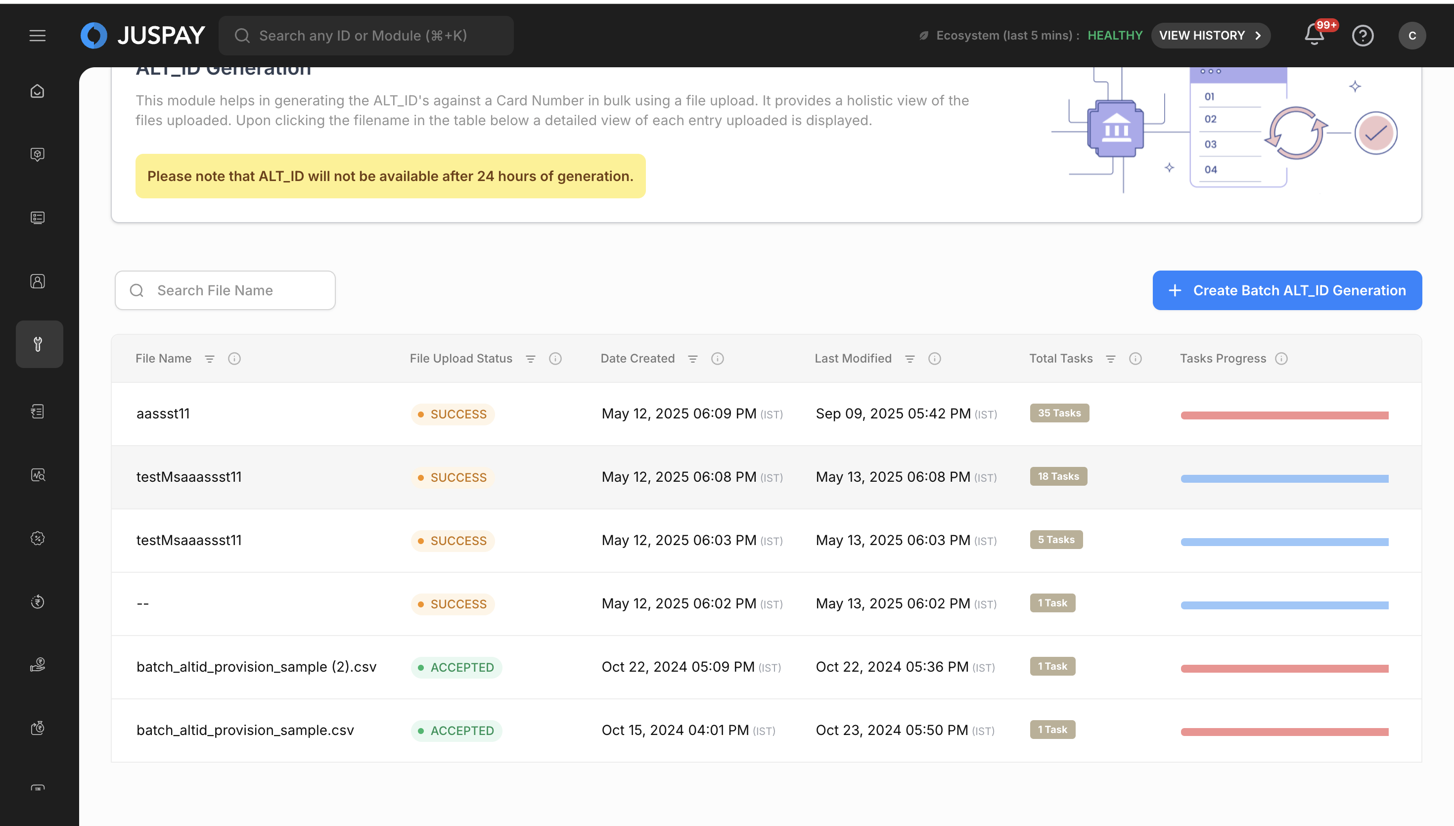Open the aassst11 file entry
The image size is (1454, 826).
(163, 413)
